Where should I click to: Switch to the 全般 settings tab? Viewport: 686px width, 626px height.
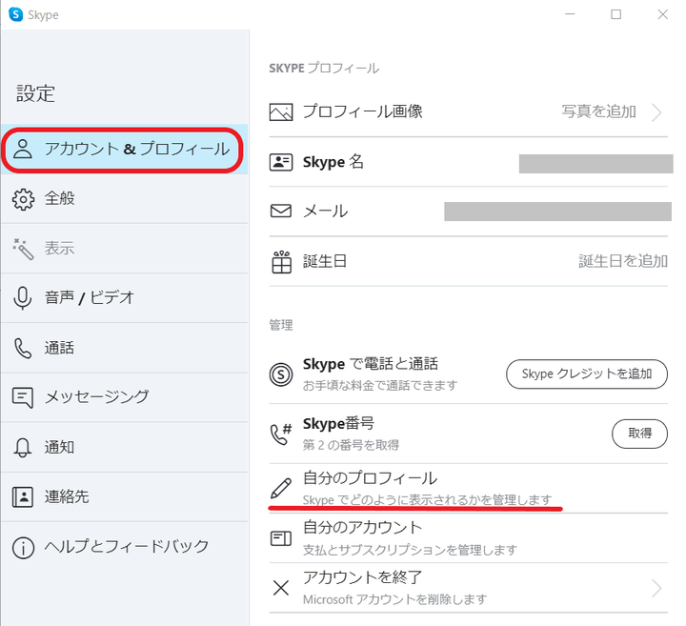[124, 199]
